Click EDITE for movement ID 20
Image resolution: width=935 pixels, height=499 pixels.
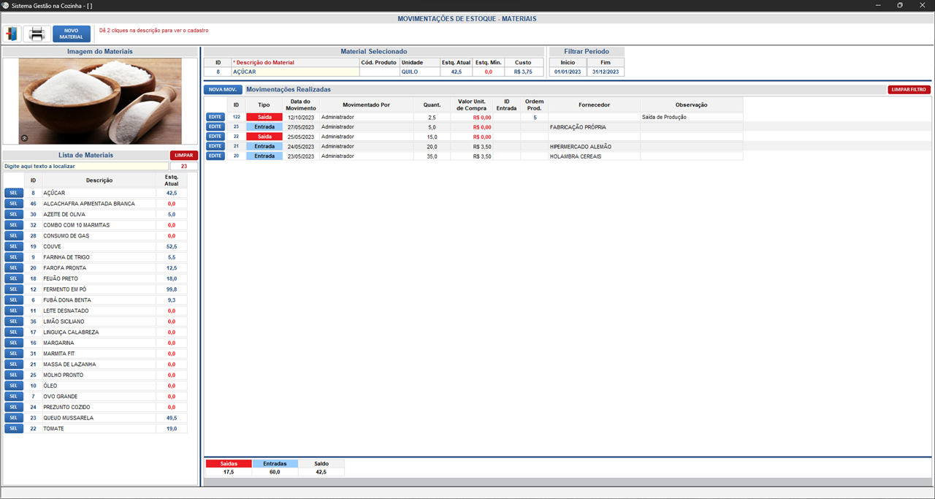pyautogui.click(x=215, y=156)
